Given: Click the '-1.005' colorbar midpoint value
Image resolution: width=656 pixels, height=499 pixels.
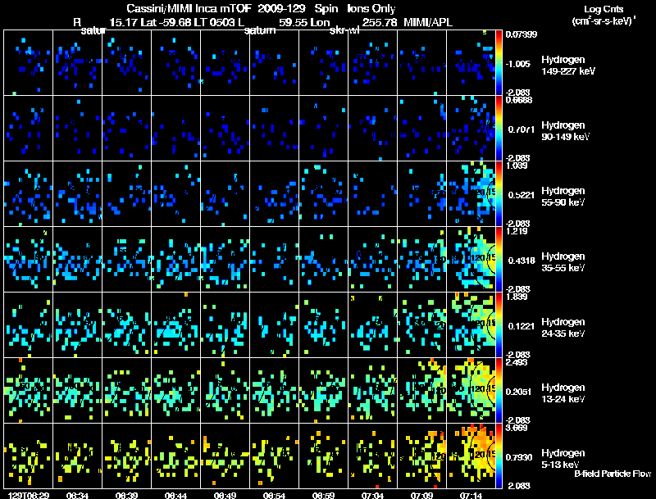Looking at the screenshot, I should click(x=517, y=64).
